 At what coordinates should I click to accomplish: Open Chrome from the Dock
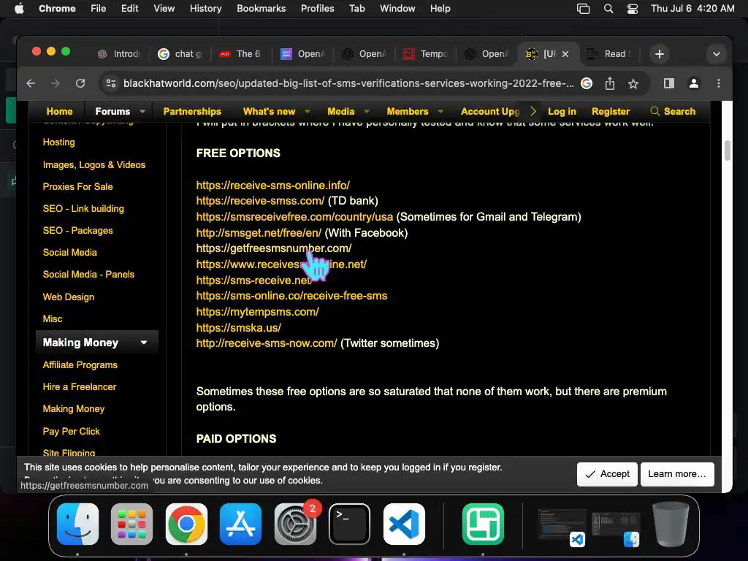point(186,524)
